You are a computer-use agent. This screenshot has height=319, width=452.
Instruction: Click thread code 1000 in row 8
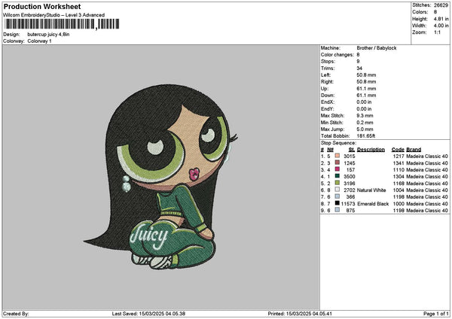(399, 204)
